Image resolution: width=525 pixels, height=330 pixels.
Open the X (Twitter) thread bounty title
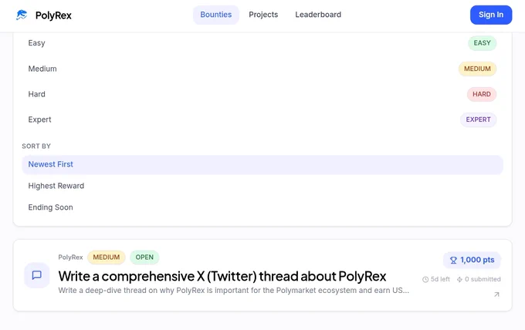tap(222, 276)
